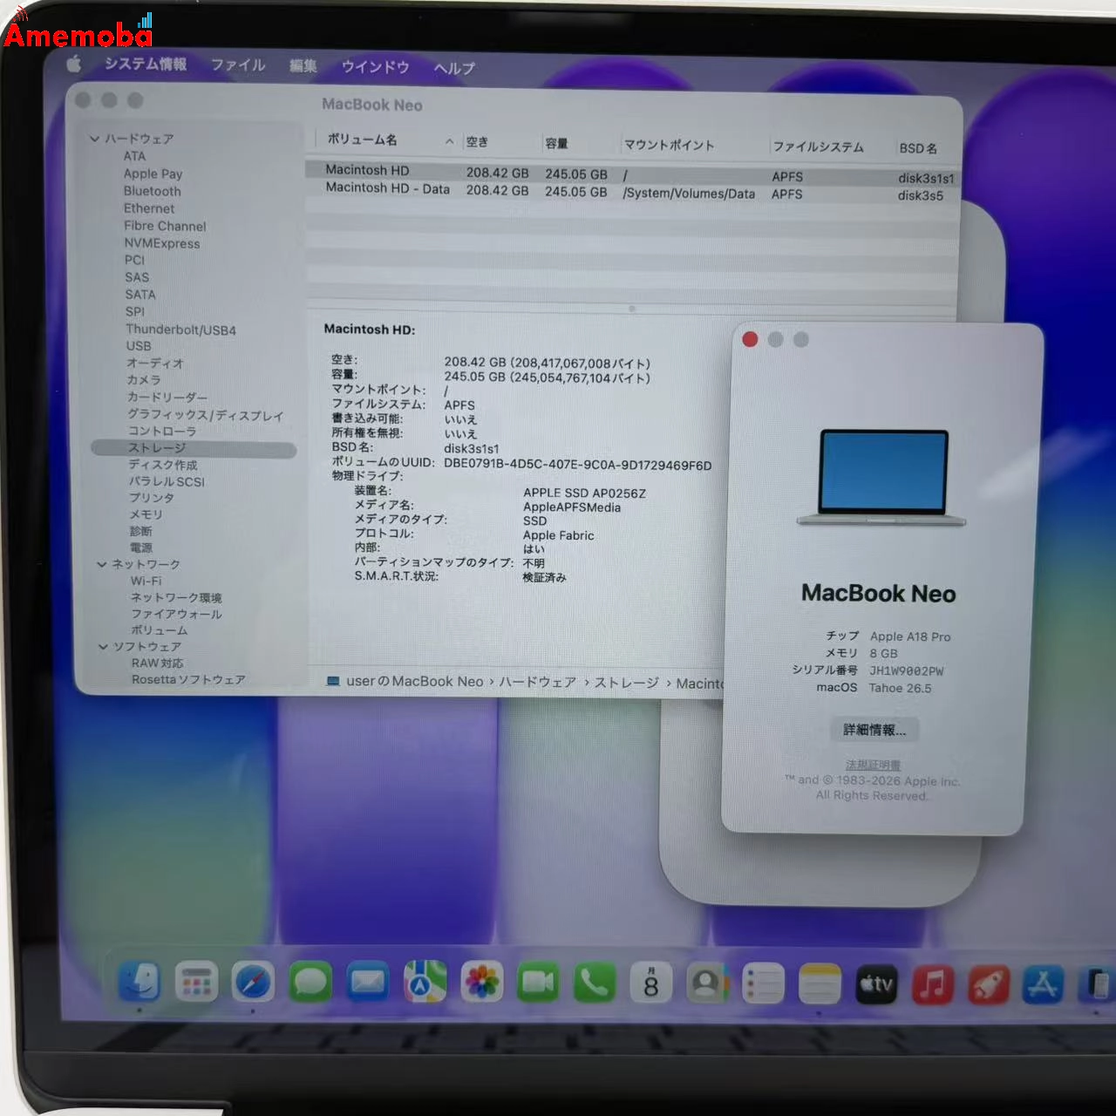Launch Maps from the Dock
This screenshot has height=1116, width=1116.
pyautogui.click(x=425, y=983)
